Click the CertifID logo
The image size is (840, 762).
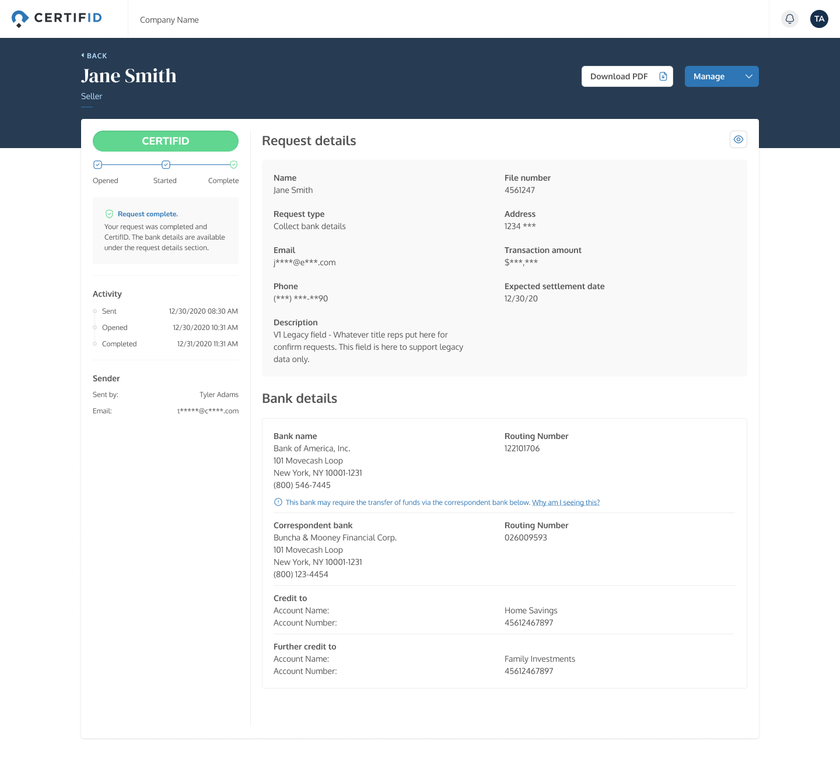[x=56, y=18]
